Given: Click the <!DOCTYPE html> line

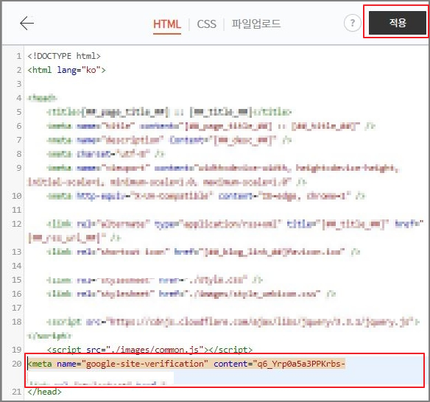Looking at the screenshot, I should click(x=64, y=56).
